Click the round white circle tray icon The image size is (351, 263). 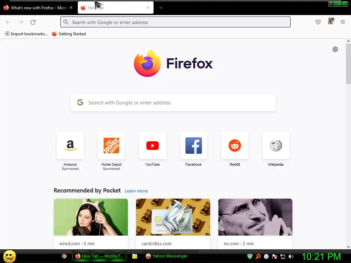[x=266, y=256]
